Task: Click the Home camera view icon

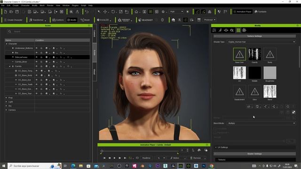Action: click(136, 12)
